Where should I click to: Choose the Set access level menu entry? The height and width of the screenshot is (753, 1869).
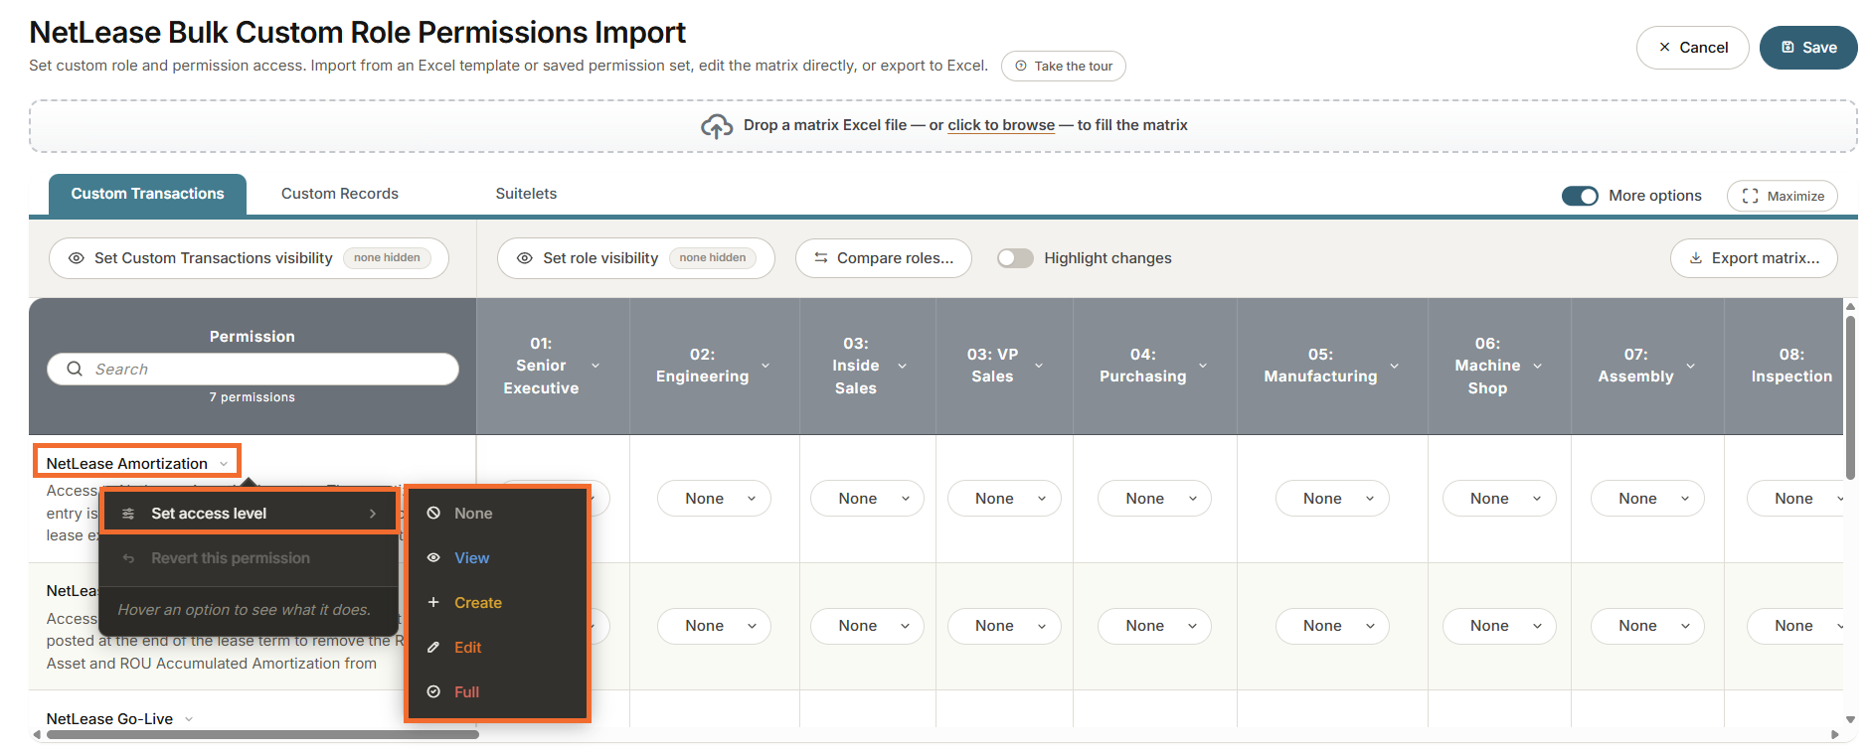coord(249,514)
